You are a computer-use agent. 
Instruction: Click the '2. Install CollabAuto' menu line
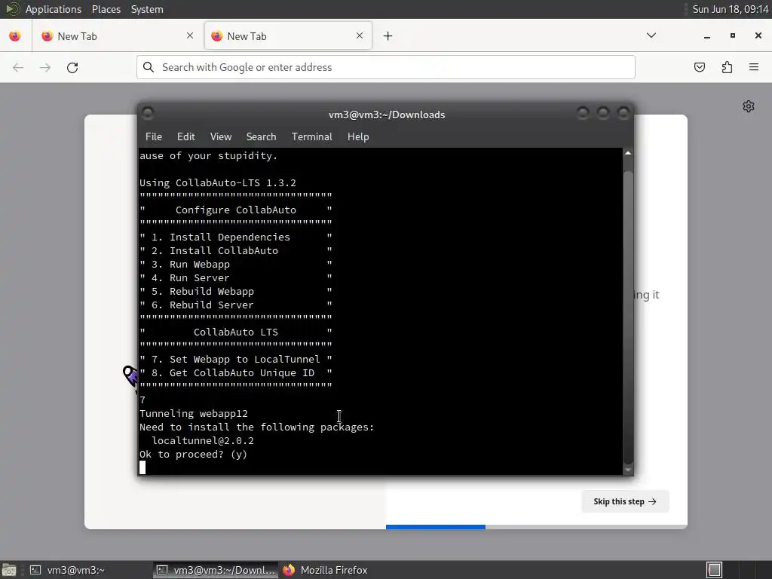point(236,250)
